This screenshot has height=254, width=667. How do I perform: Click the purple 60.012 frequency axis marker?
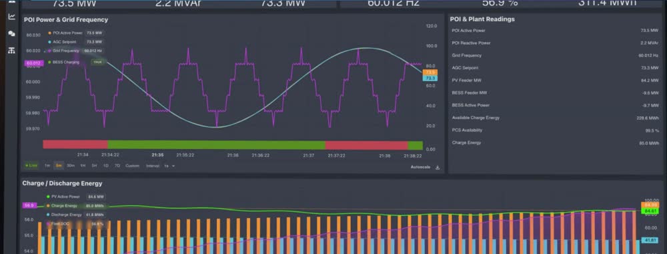(x=33, y=63)
